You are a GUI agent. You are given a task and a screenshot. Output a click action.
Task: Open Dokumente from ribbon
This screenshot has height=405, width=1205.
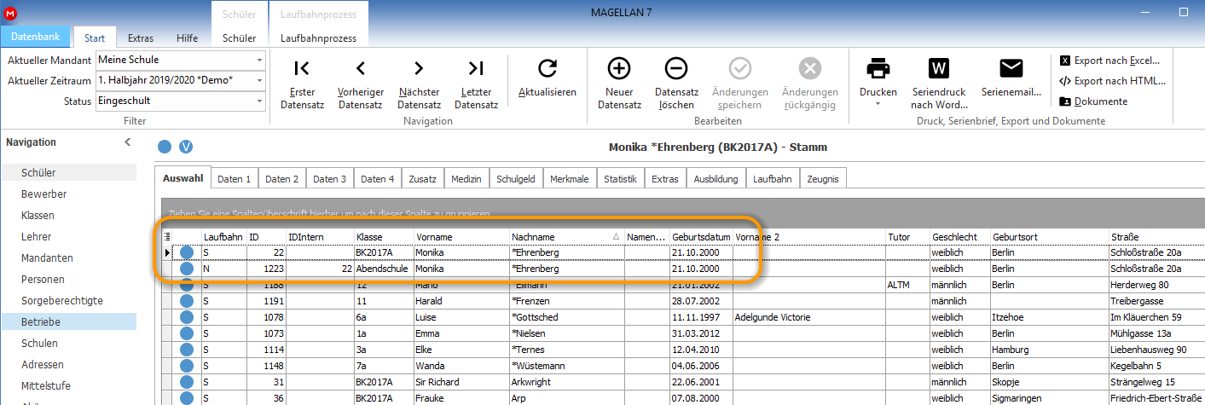(x=1093, y=101)
